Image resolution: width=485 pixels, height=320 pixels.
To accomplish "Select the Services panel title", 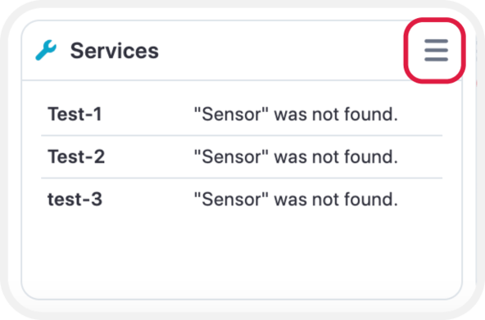I will point(115,51).
